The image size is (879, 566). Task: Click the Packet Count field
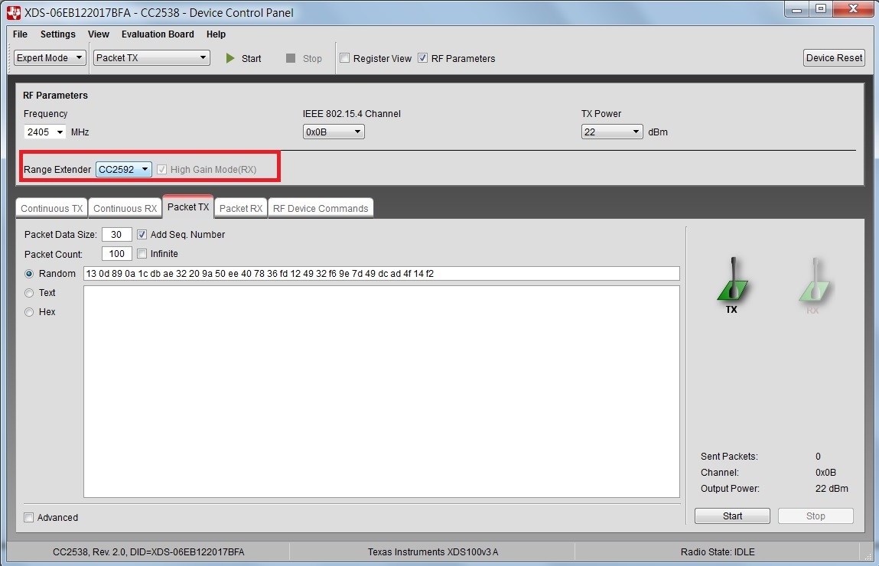(116, 254)
